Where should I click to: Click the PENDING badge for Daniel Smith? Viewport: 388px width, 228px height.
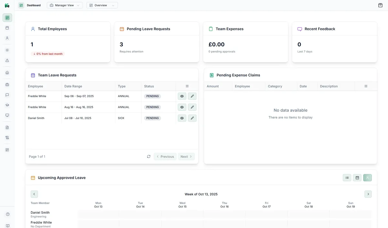[x=153, y=118]
